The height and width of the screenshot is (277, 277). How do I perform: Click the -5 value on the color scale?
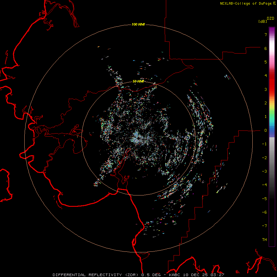point(264,199)
